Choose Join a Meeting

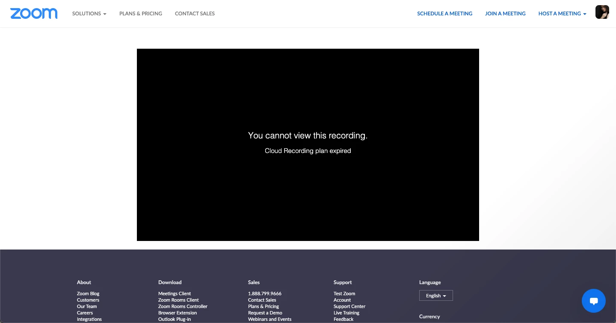[505, 14]
